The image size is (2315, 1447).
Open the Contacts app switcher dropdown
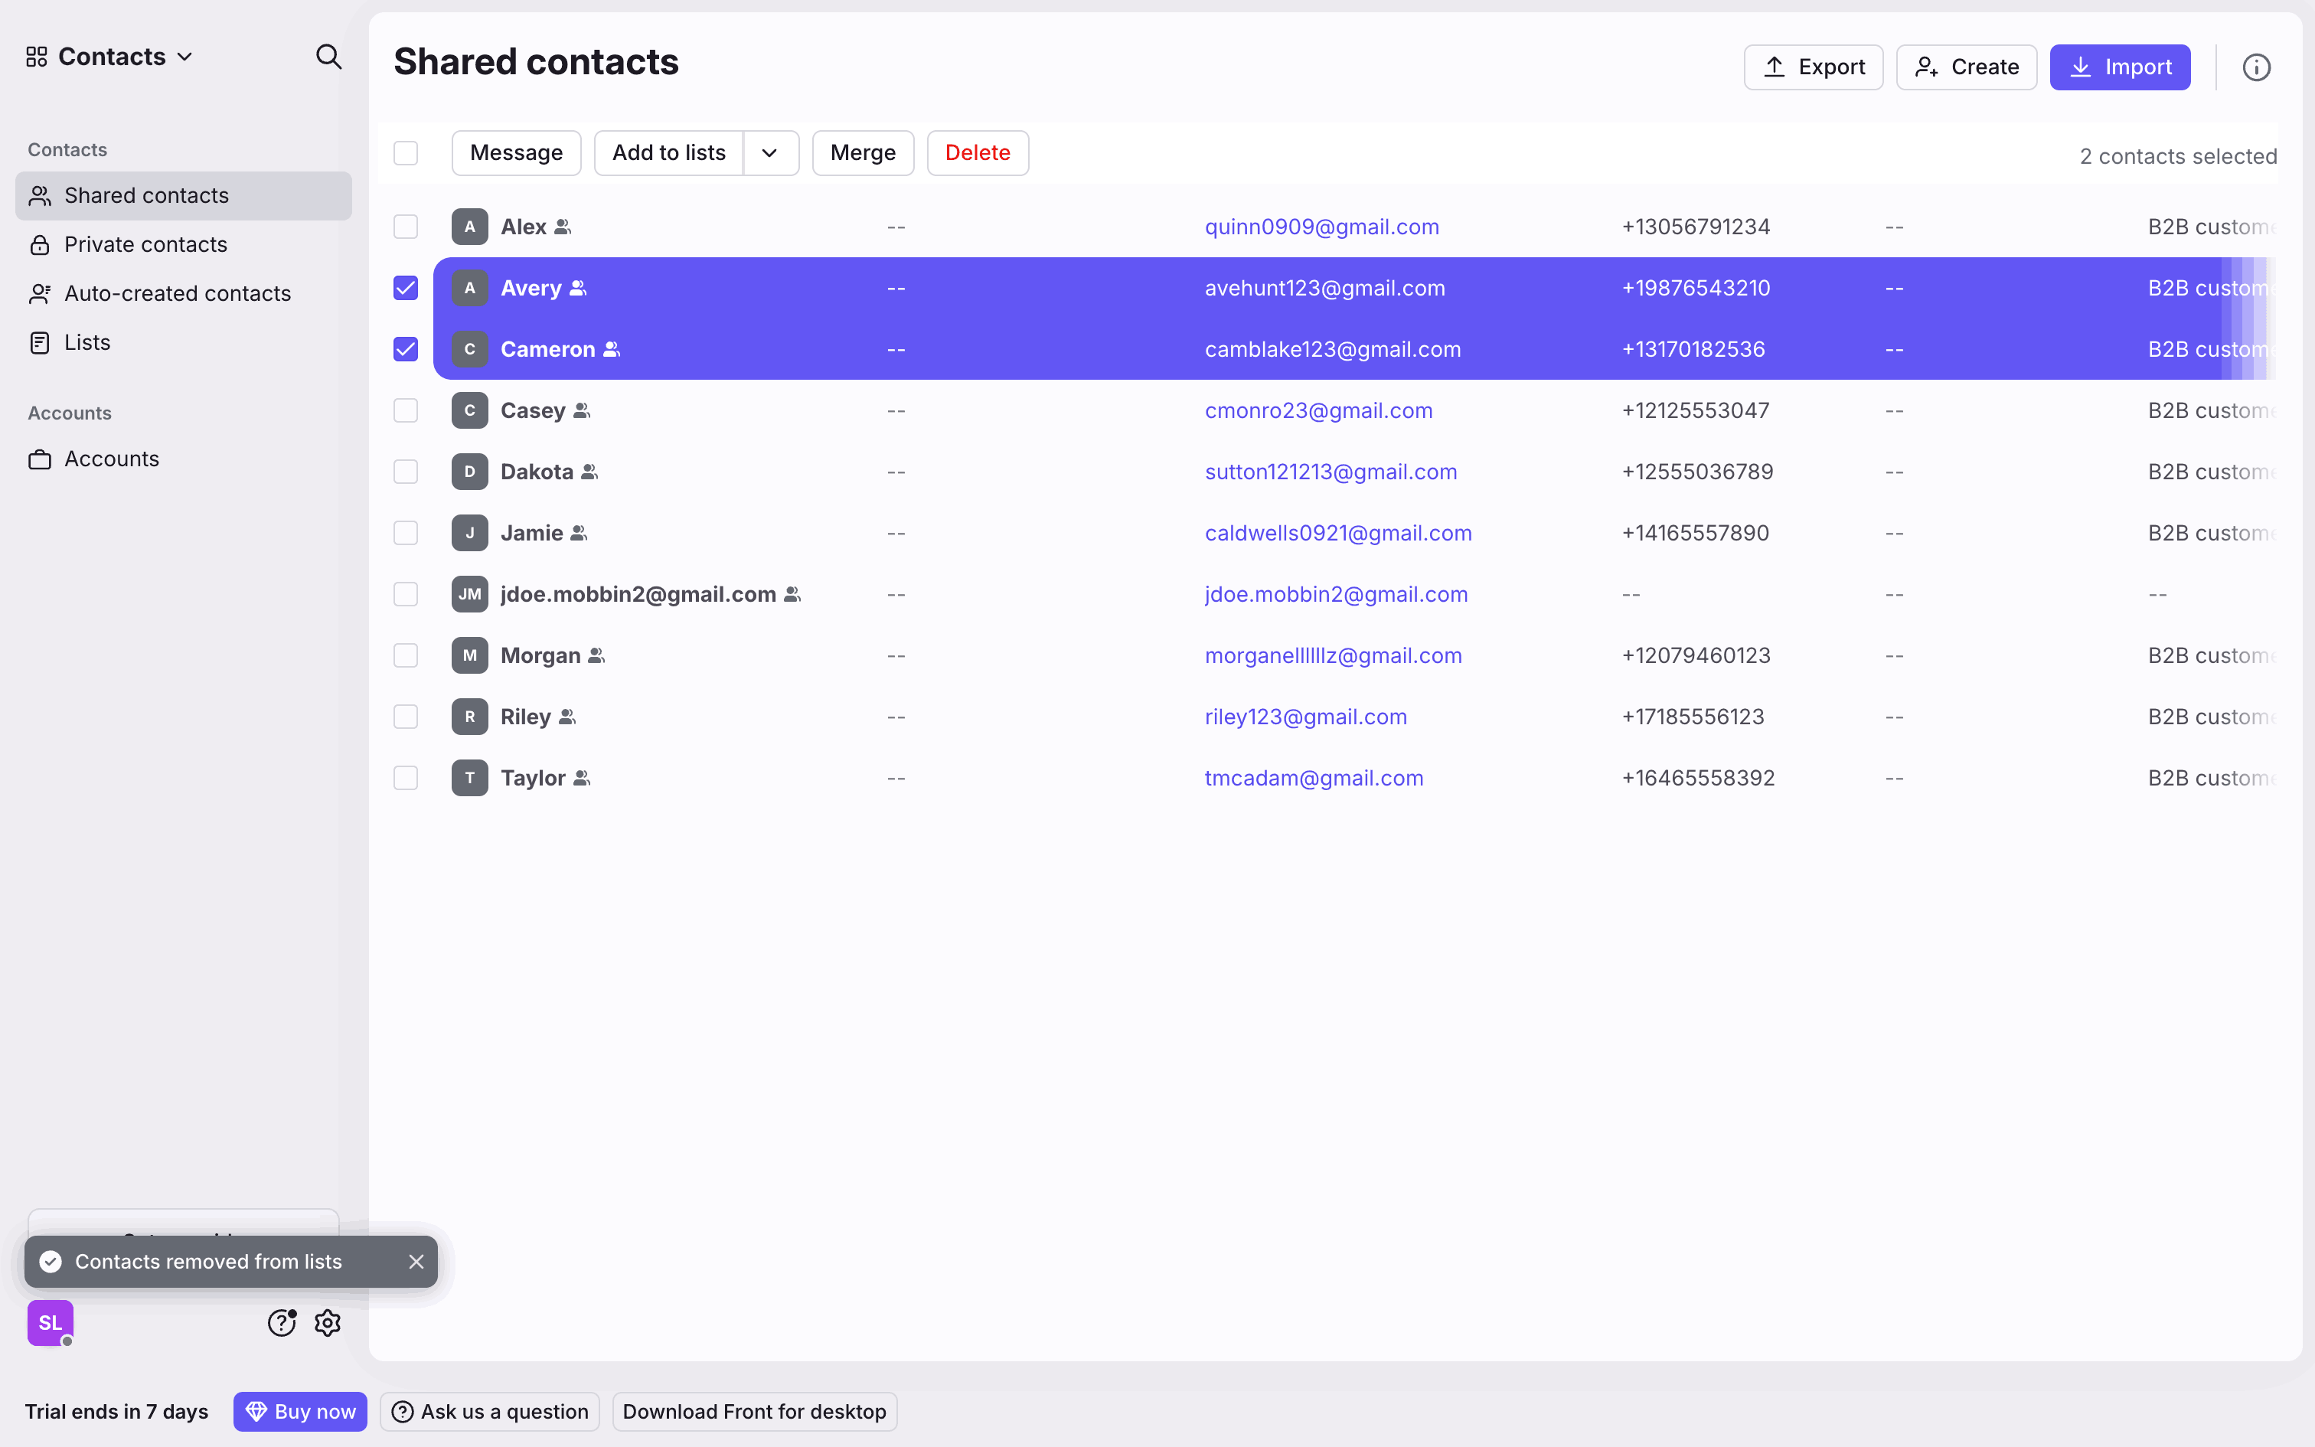(x=111, y=57)
